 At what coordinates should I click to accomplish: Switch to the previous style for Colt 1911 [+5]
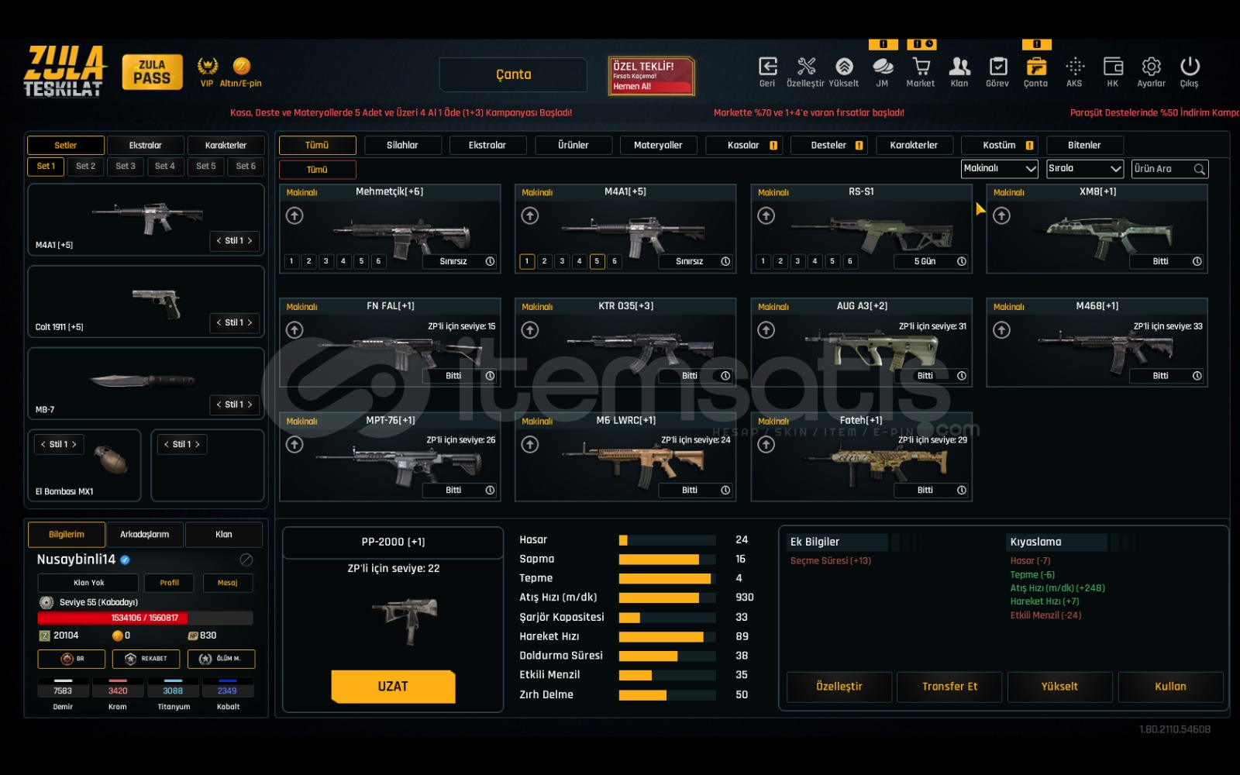[x=219, y=322]
